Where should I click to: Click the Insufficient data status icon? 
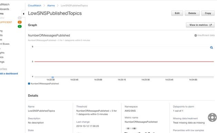[x=196, y=35]
